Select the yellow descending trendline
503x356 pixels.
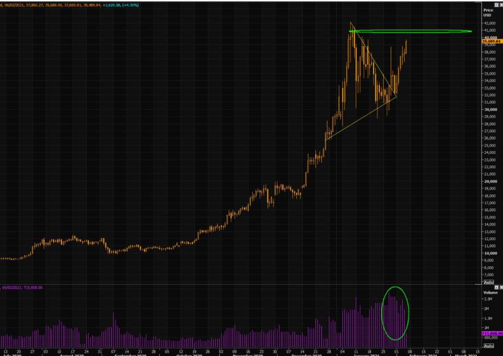click(x=374, y=59)
